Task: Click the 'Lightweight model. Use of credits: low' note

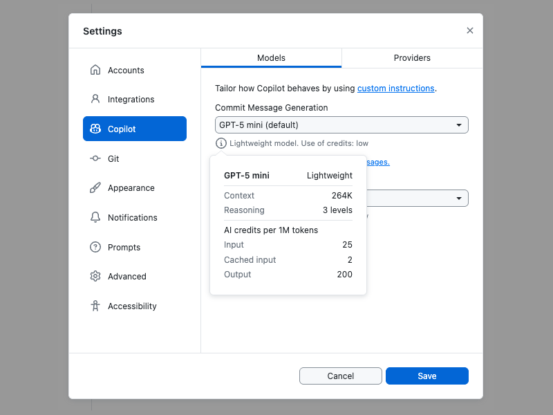Action: tap(299, 143)
